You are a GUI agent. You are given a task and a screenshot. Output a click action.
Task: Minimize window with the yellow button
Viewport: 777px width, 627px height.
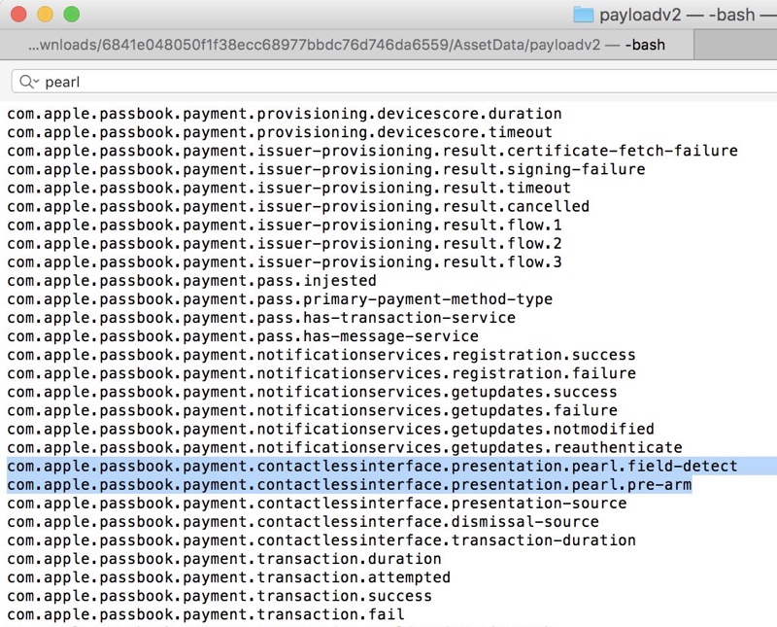pyautogui.click(x=45, y=14)
